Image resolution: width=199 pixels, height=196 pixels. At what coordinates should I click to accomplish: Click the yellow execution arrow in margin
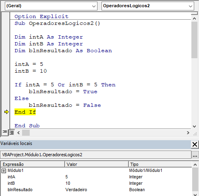pyautogui.click(x=6, y=112)
